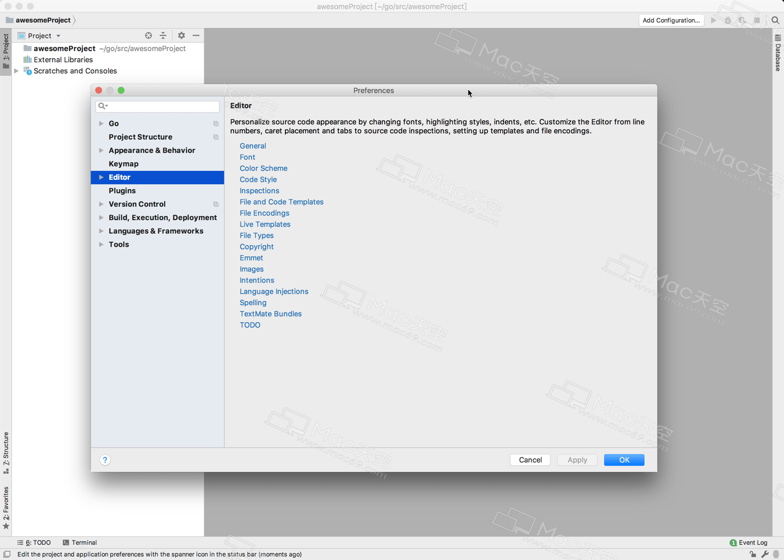784x560 pixels.
Task: Open the 6: TODO tool tab
Action: pyautogui.click(x=34, y=543)
